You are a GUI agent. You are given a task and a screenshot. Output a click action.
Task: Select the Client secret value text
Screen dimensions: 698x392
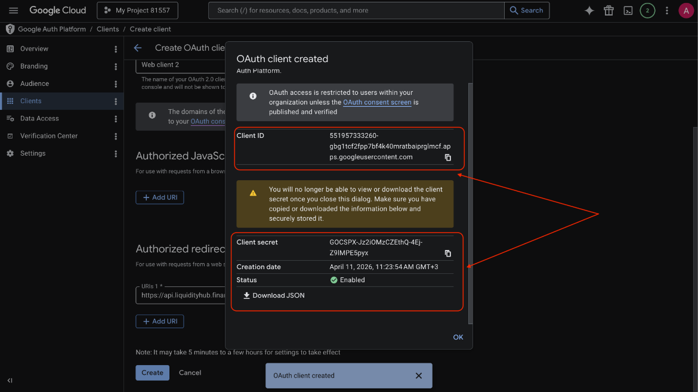click(x=376, y=247)
